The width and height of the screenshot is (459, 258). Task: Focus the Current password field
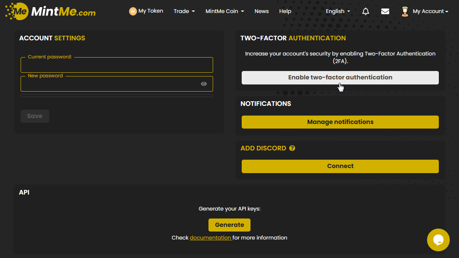tap(117, 66)
